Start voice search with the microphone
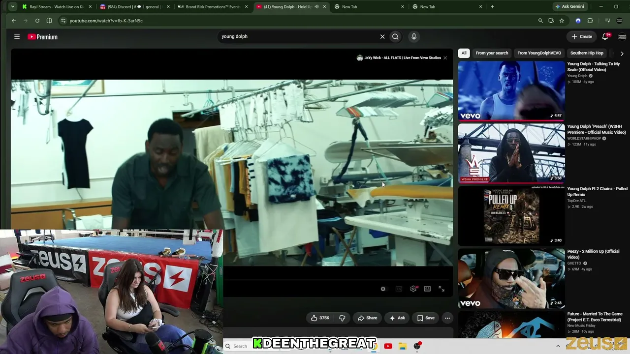Viewport: 630px width, 354px height. coord(414,36)
